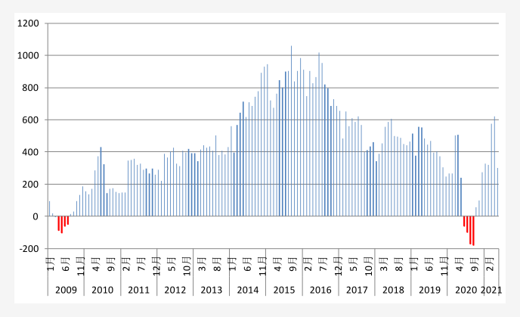
Task: Select the 1月 label above 2014
Action: (x=233, y=264)
